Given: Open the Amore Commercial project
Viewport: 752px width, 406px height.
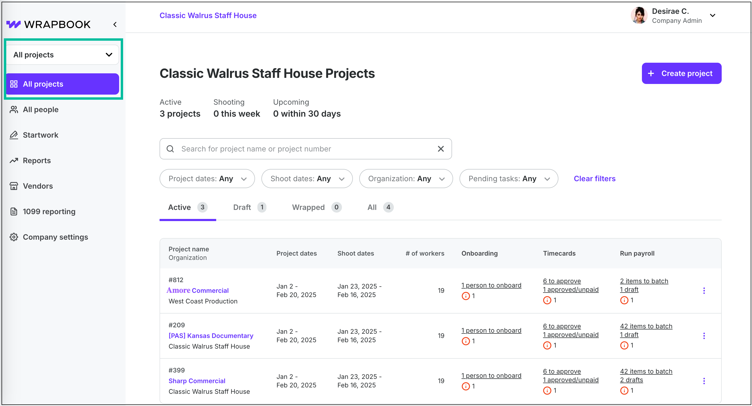Looking at the screenshot, I should [198, 290].
